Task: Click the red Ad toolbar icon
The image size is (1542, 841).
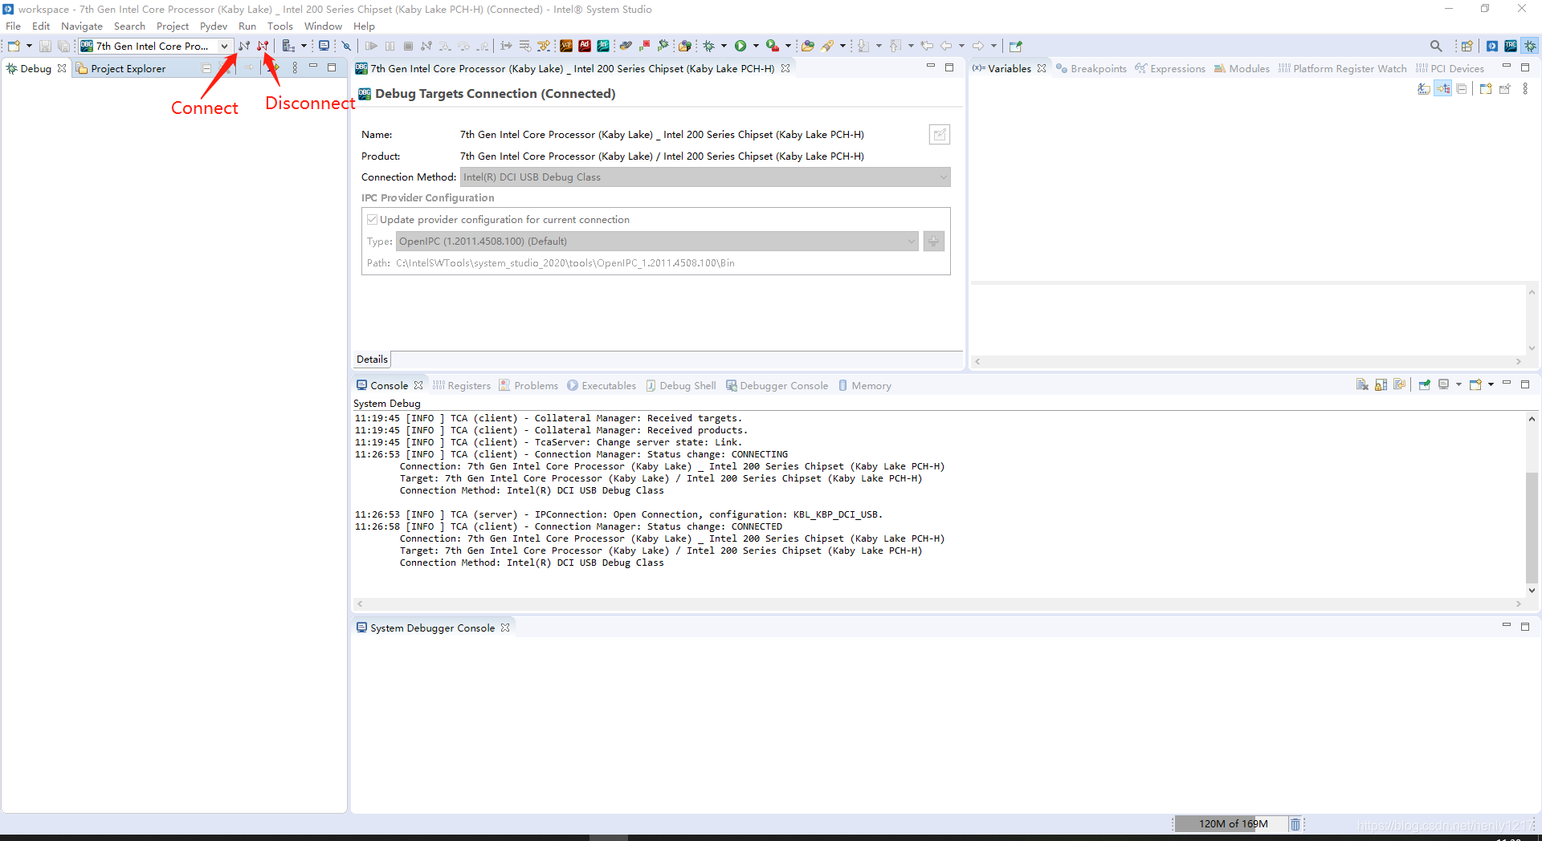Action: [x=585, y=46]
